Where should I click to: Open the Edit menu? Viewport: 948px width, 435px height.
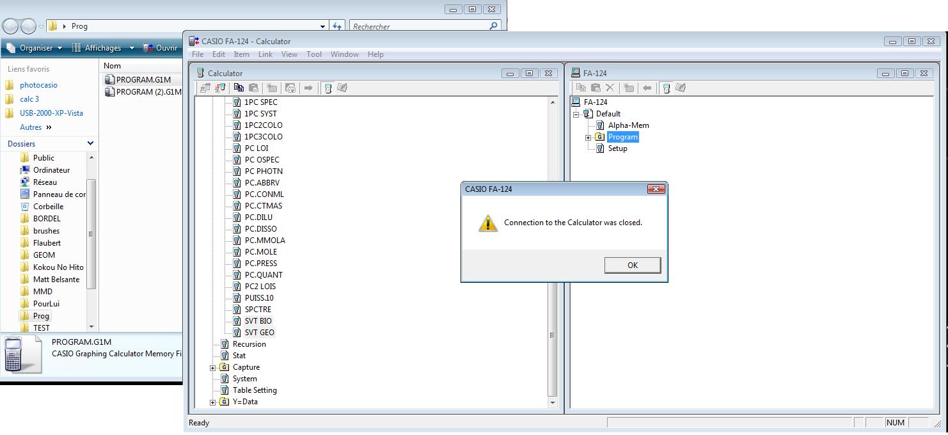click(x=219, y=54)
